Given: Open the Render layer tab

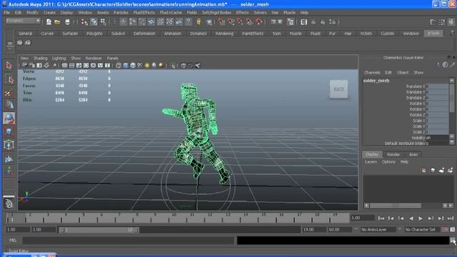Looking at the screenshot, I should click(x=393, y=154).
